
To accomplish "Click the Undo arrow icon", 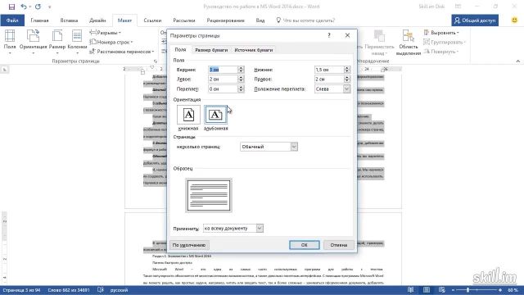I will (24, 7).
